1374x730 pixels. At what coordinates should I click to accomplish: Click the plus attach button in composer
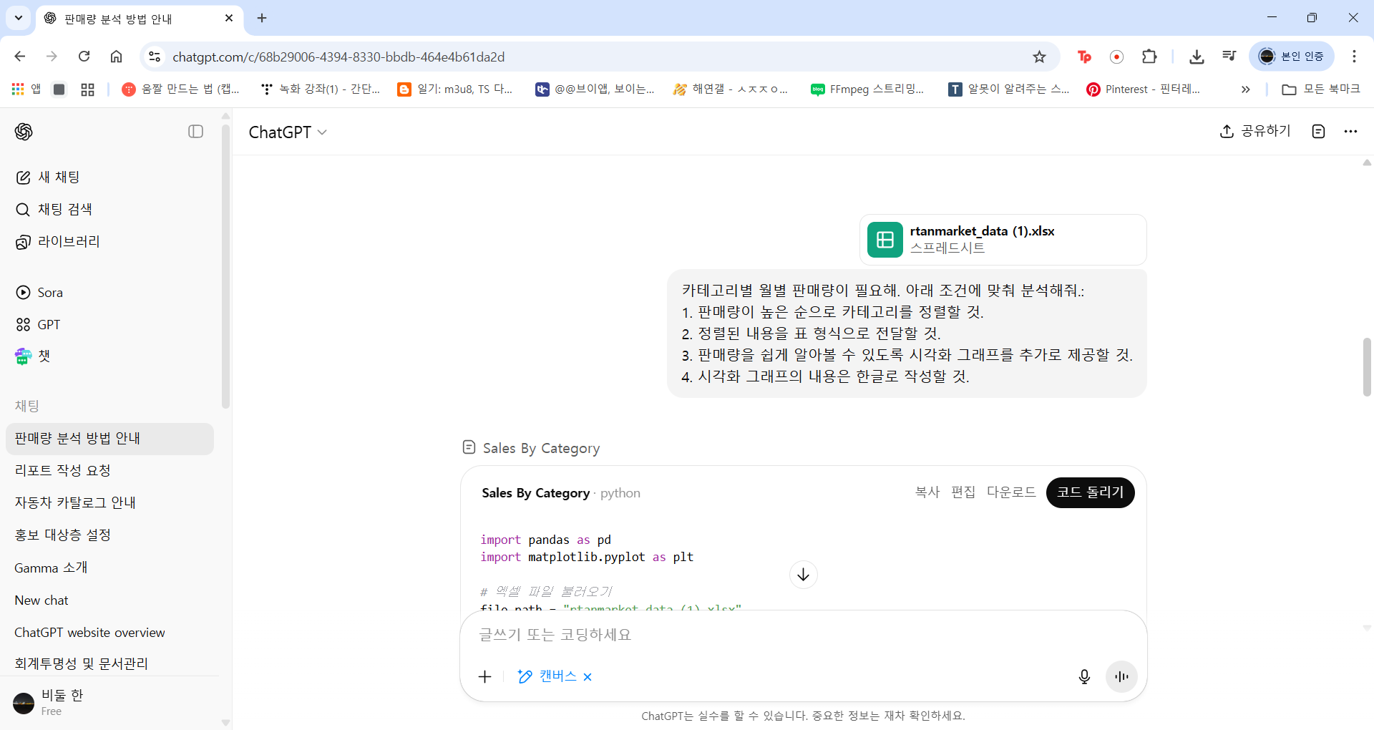tap(485, 676)
